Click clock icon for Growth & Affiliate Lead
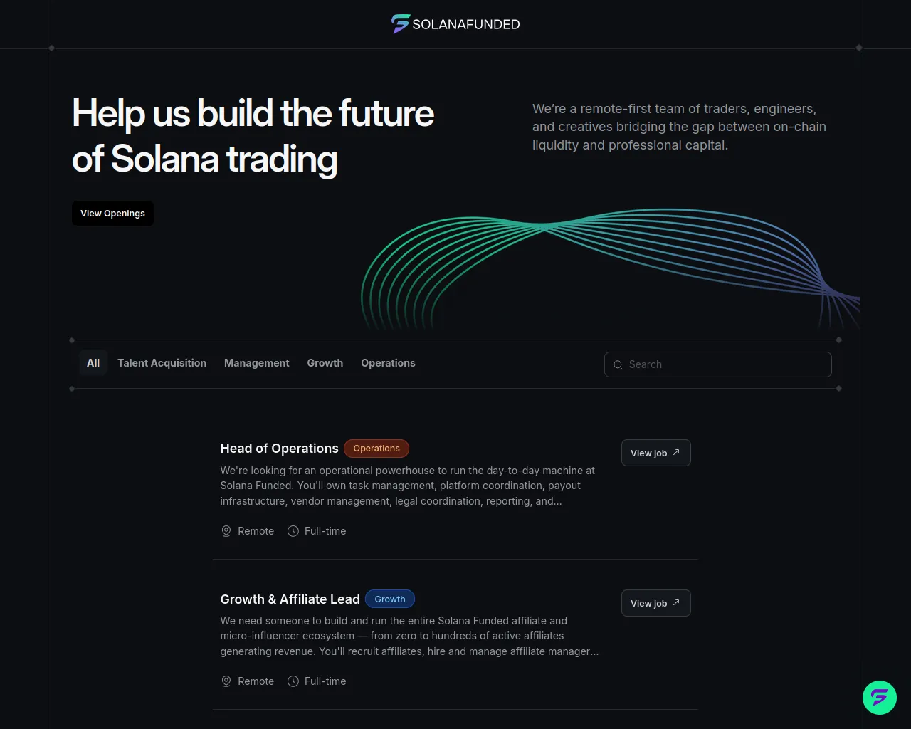This screenshot has height=729, width=911. (293, 681)
